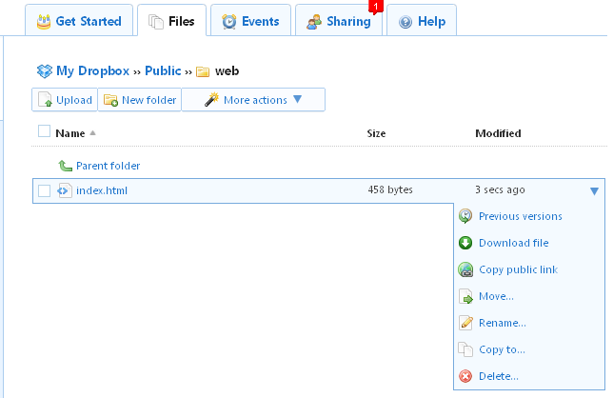Sort files by the Size column

[x=376, y=133]
